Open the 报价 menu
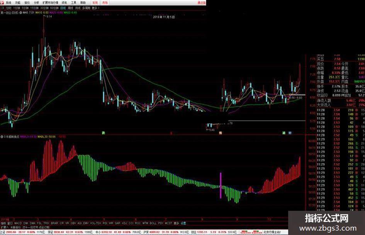This screenshot has height=235, width=365. coord(27,3)
